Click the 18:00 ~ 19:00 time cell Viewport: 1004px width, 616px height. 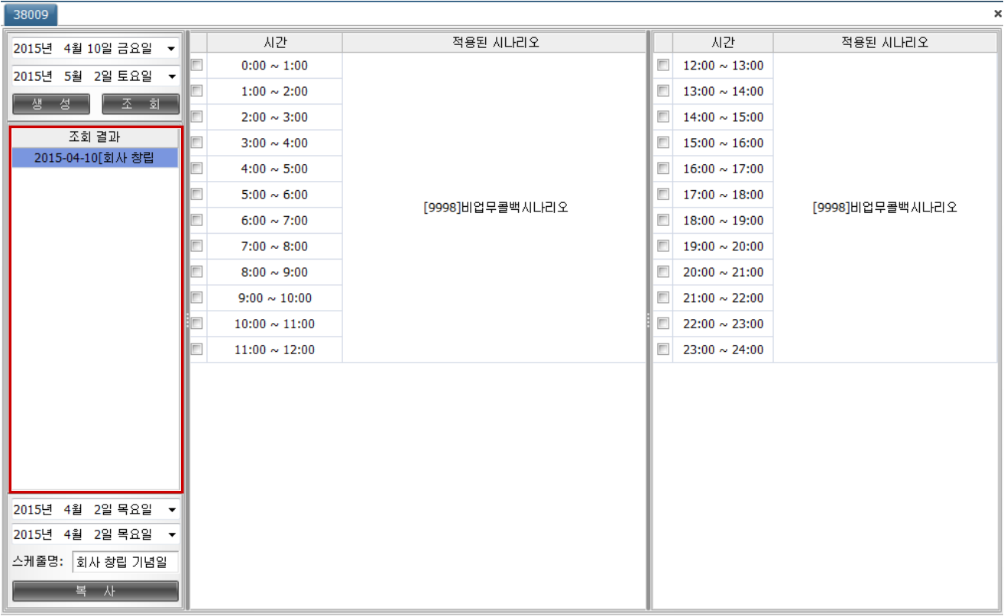tap(723, 221)
